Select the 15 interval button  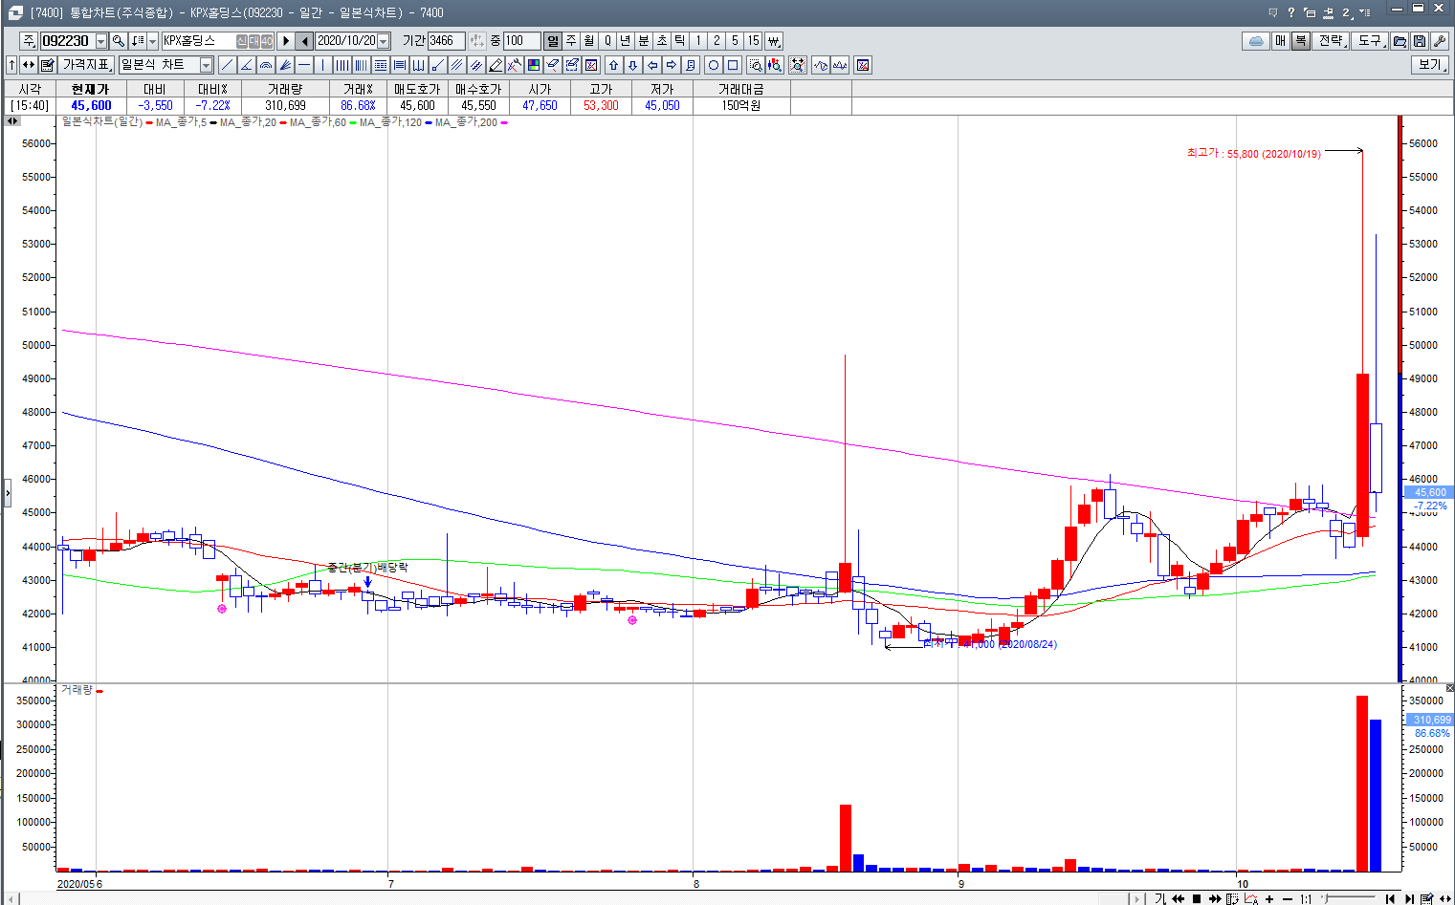tap(753, 41)
